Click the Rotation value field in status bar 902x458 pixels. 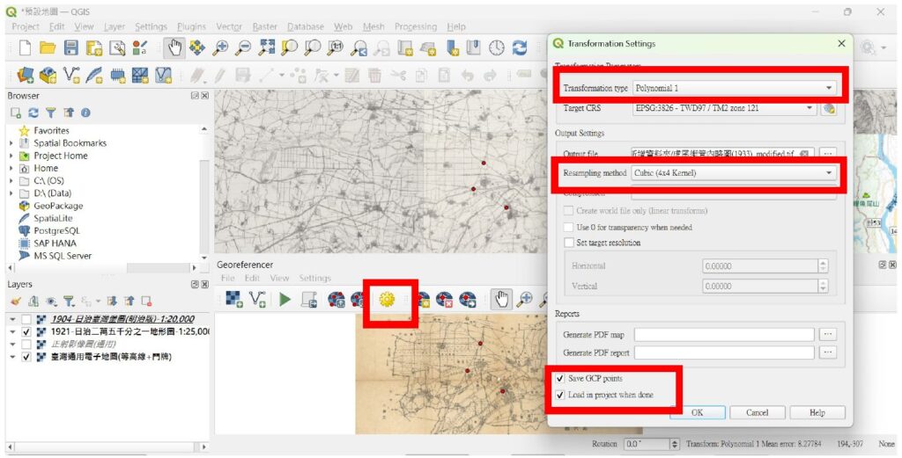[647, 444]
